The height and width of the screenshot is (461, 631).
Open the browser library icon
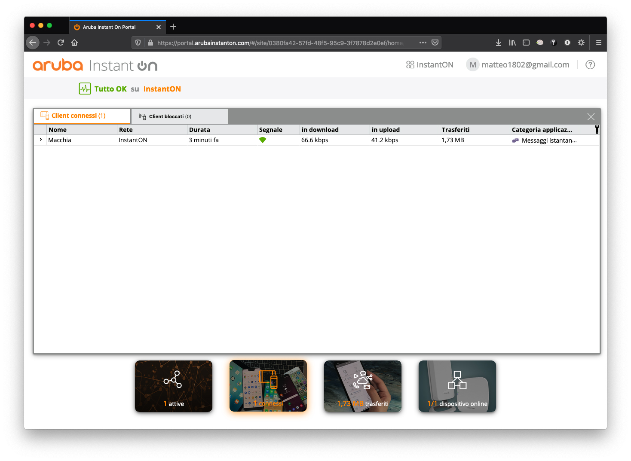click(512, 43)
